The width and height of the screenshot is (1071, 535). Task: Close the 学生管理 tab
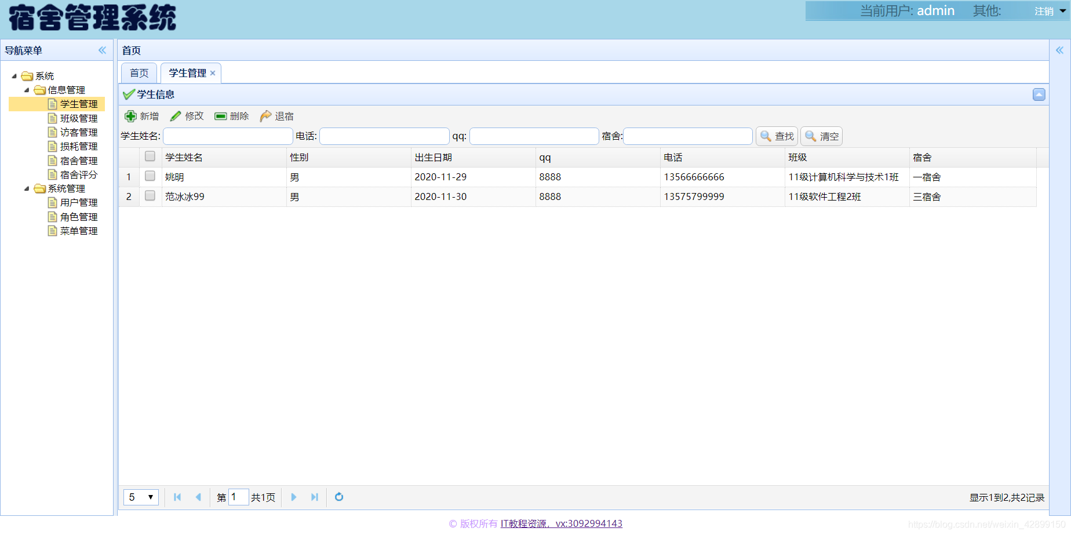coord(213,73)
